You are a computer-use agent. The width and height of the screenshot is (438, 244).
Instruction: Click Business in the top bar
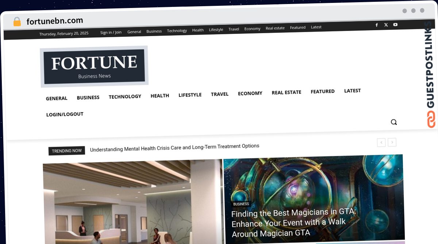coord(154,31)
